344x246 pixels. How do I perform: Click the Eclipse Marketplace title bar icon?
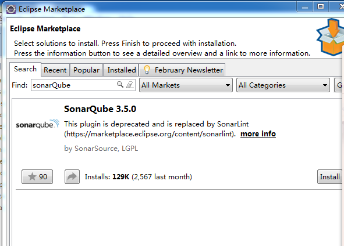pos(11,9)
